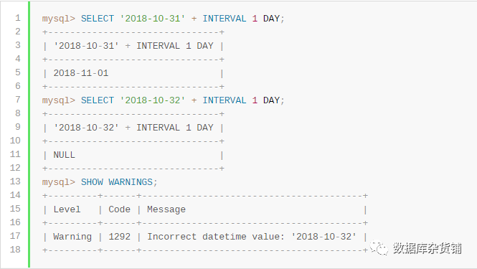Click the Code column header

pos(119,209)
